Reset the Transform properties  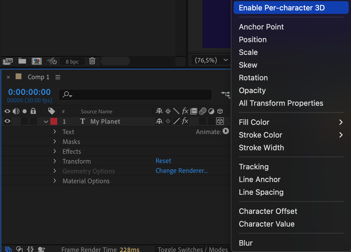click(163, 161)
